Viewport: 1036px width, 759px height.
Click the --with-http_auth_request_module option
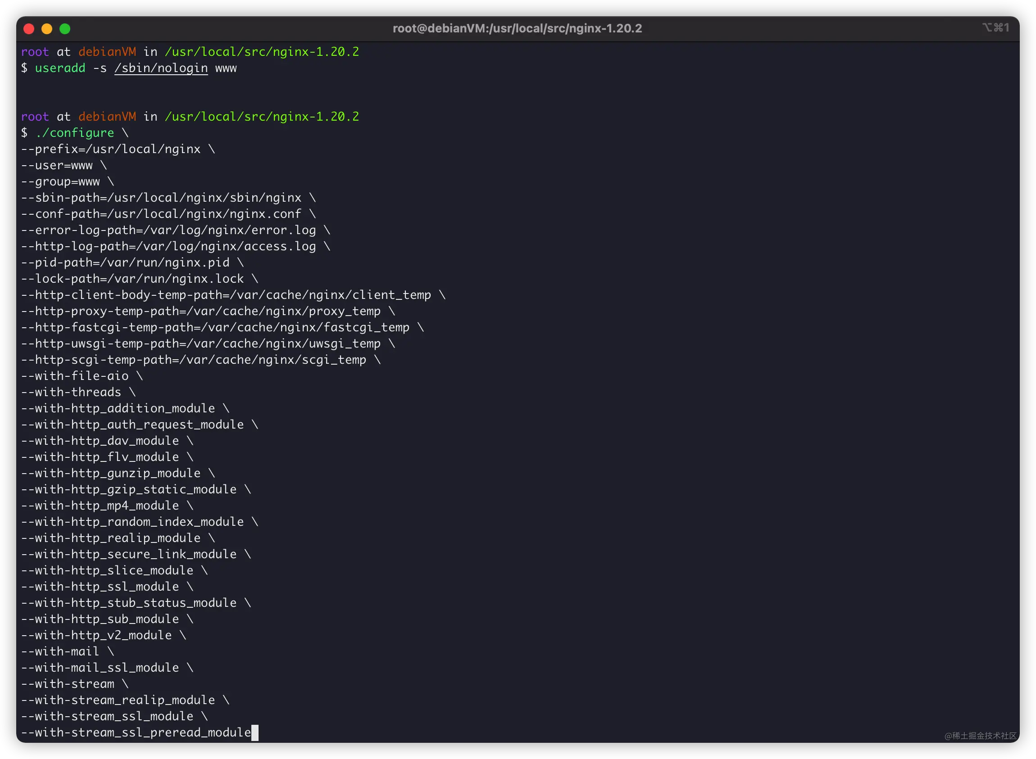(x=132, y=425)
